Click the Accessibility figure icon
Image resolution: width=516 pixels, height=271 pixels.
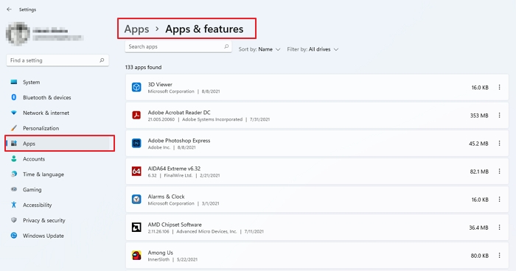pos(14,205)
